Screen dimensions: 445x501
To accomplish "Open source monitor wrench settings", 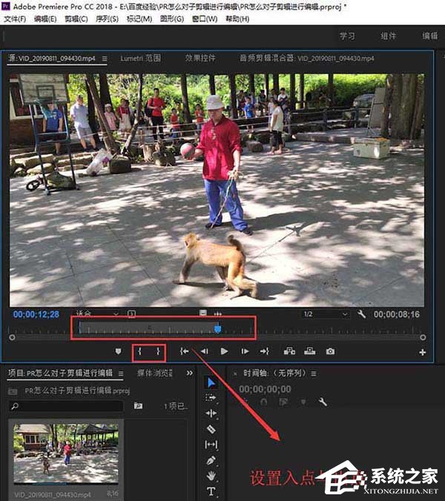I will 362,314.
